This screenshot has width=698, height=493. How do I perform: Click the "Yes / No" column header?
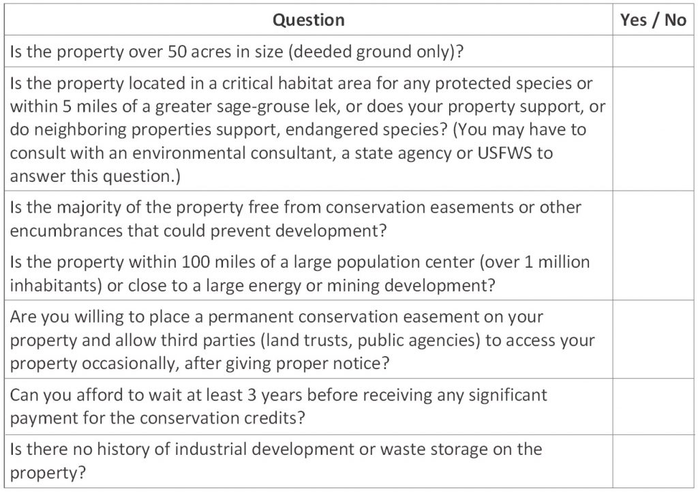point(652,20)
